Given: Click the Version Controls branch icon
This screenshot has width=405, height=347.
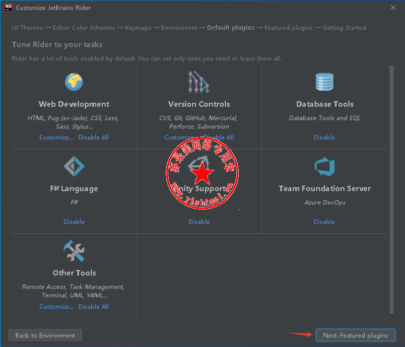Looking at the screenshot, I should pos(199,82).
